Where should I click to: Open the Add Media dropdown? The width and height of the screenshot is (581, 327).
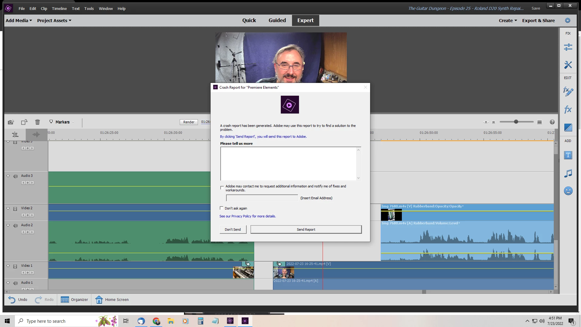coord(19,21)
